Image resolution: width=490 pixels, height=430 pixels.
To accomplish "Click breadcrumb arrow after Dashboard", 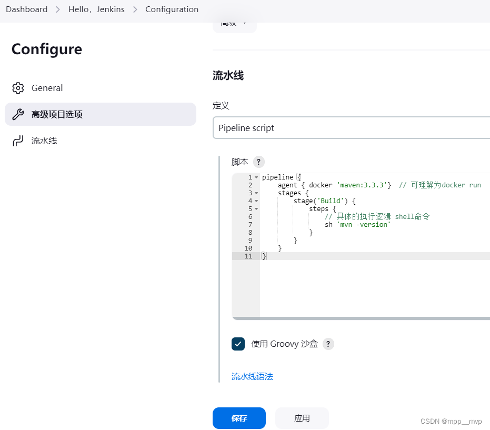I will (x=58, y=9).
